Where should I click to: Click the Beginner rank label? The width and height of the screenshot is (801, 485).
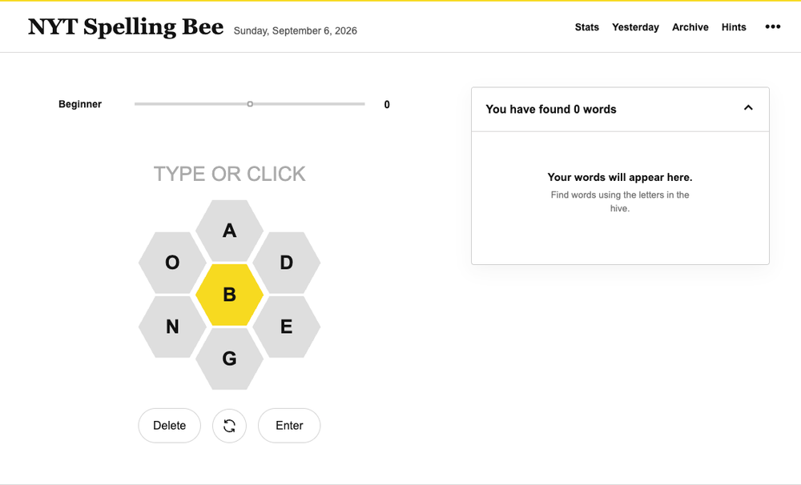point(79,104)
